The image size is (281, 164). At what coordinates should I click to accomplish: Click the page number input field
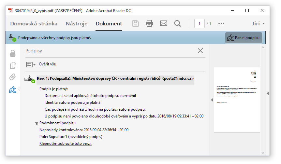199,23
